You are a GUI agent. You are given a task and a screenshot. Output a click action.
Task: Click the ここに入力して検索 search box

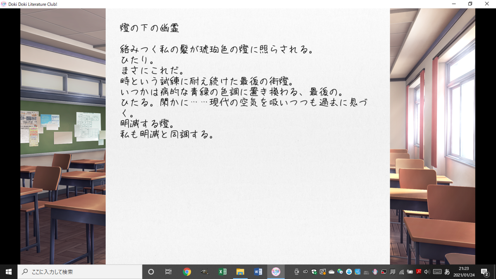(80, 272)
